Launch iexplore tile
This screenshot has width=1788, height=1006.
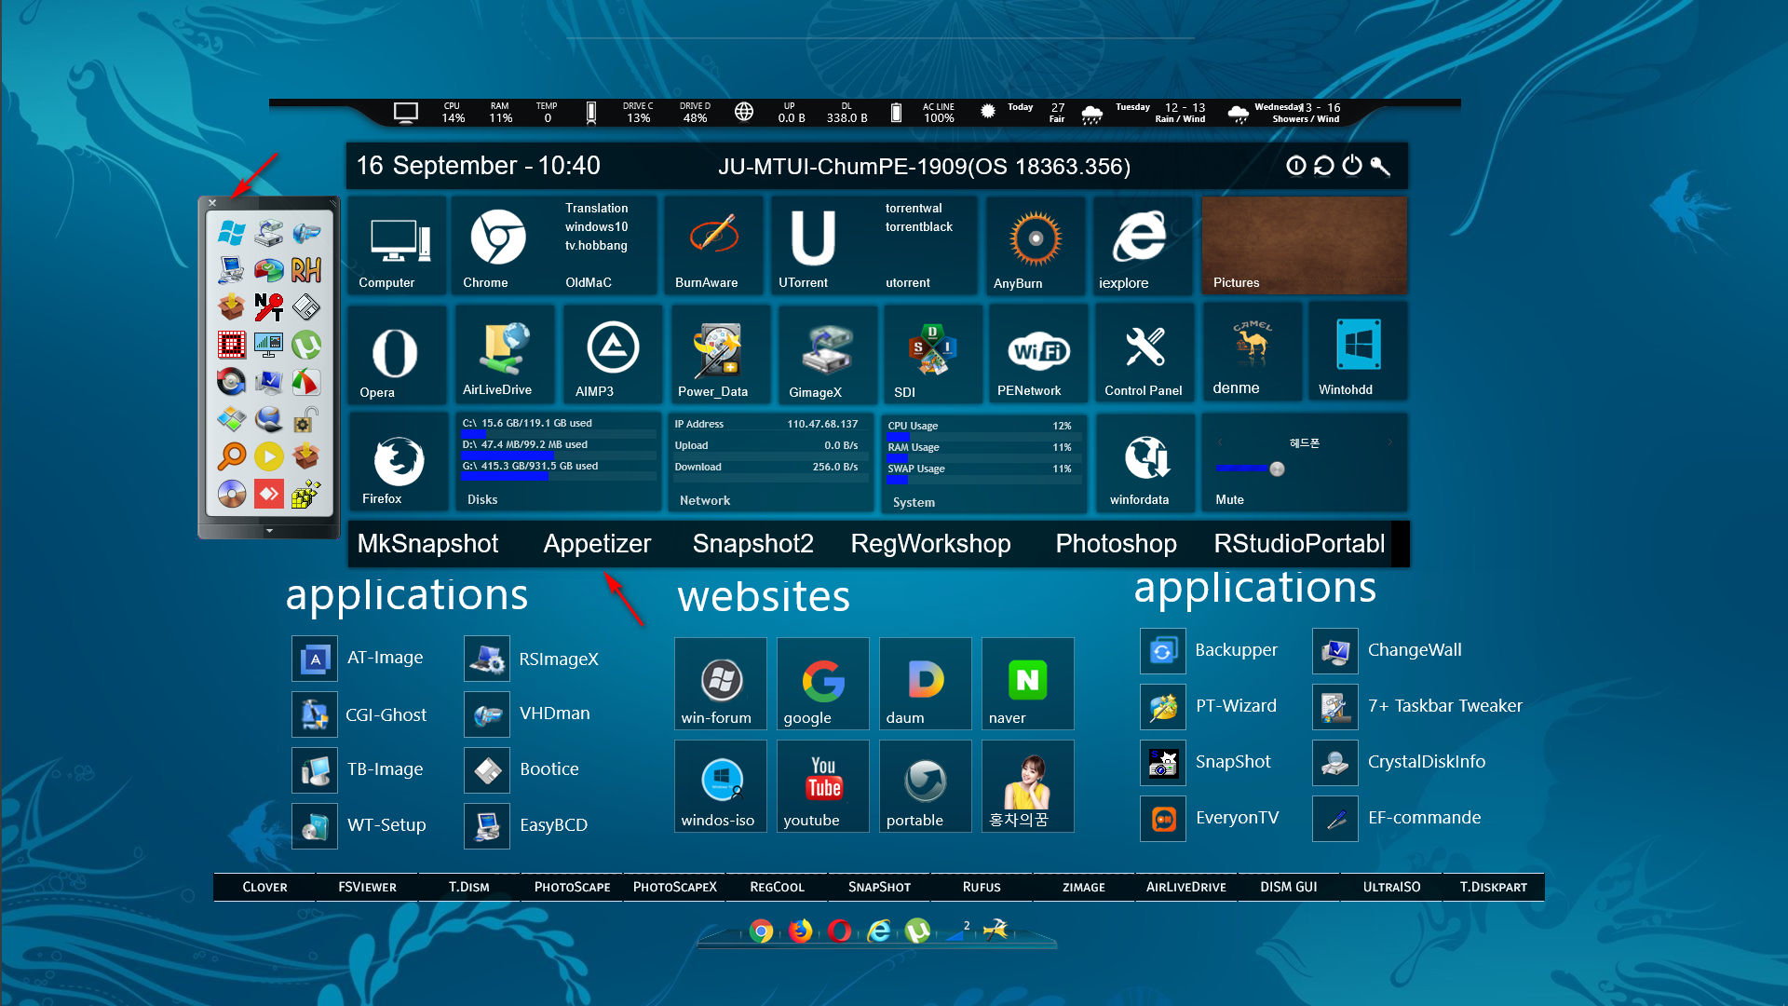coord(1142,245)
